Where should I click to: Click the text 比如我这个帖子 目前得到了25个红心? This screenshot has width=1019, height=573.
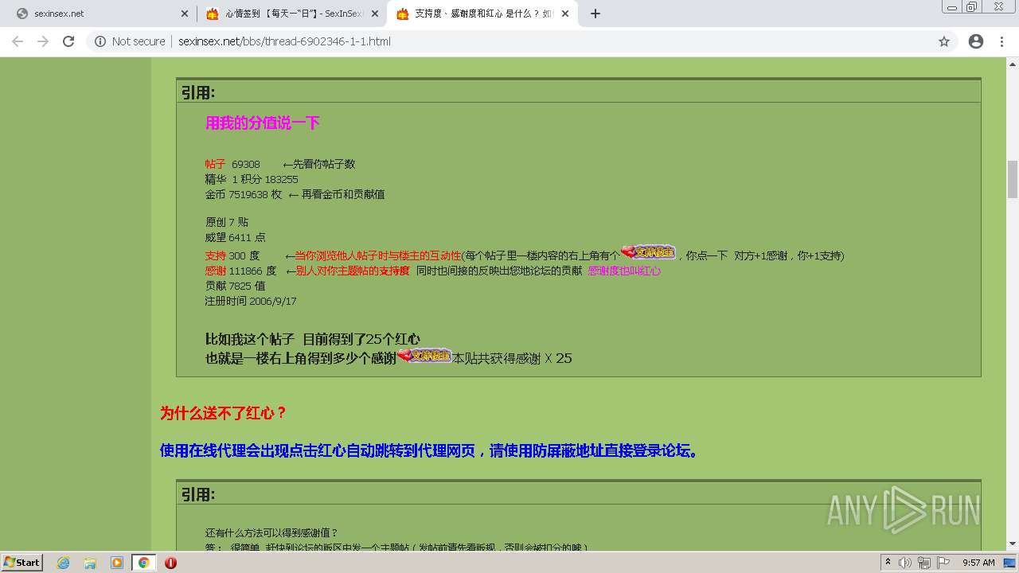pyautogui.click(x=313, y=339)
